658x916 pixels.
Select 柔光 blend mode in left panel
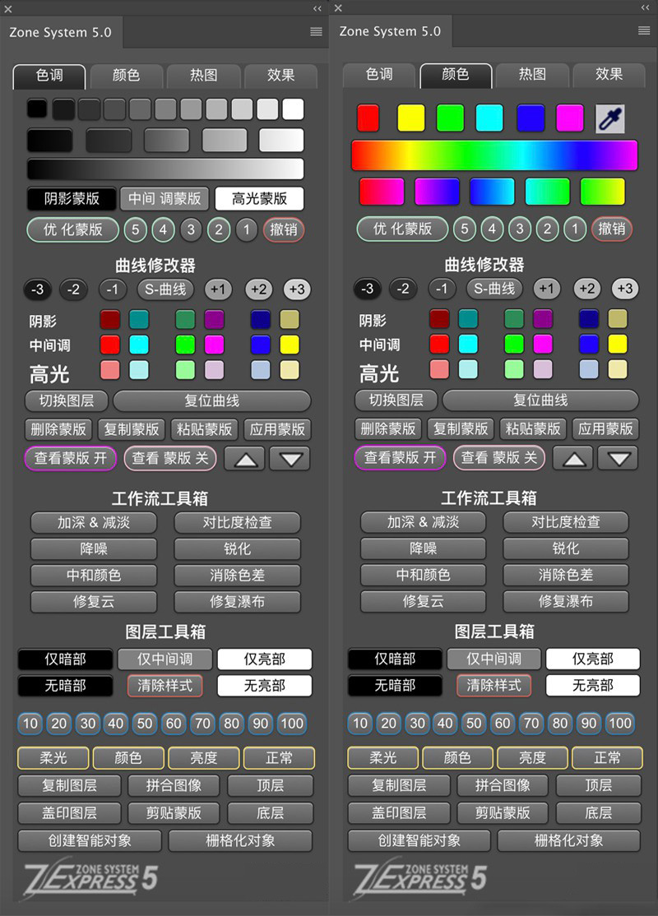coord(53,758)
